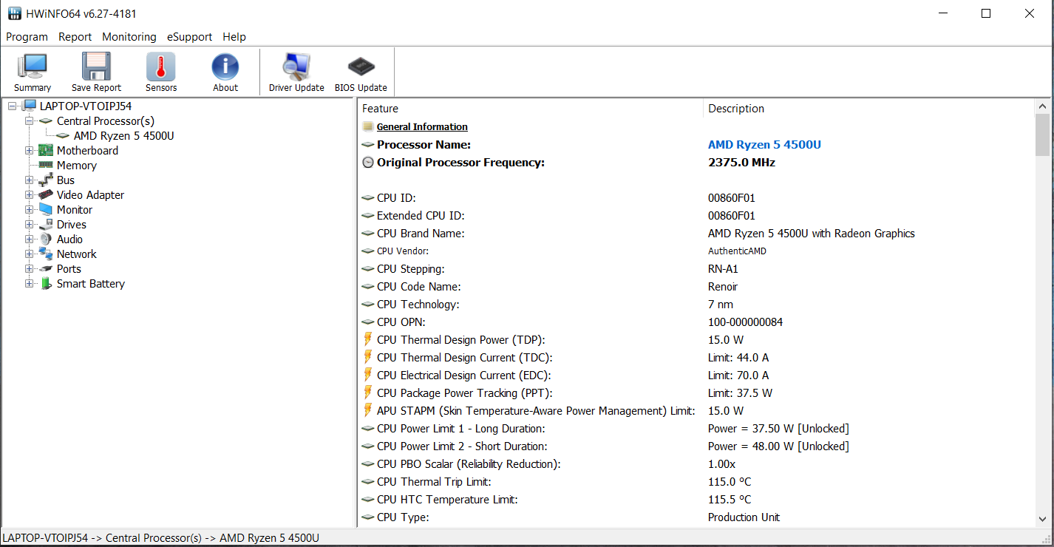This screenshot has width=1054, height=547.
Task: Click the scrollbar down arrow
Action: point(1042,519)
